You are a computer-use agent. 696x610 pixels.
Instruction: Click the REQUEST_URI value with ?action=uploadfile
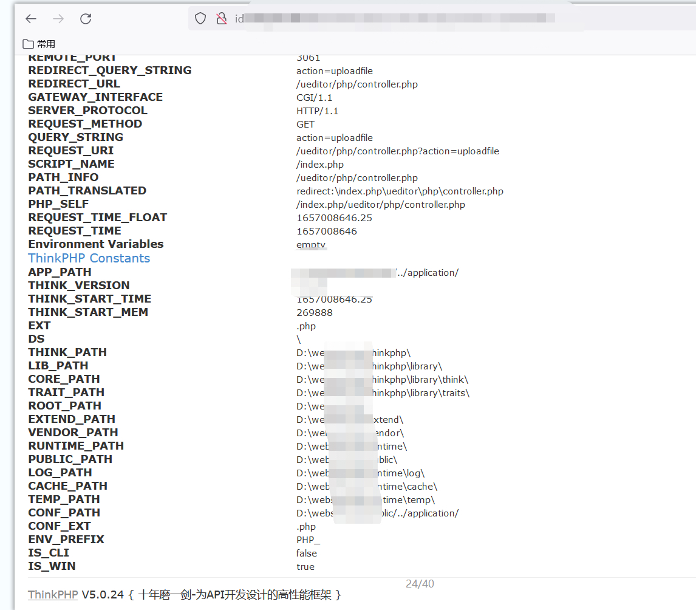point(398,151)
